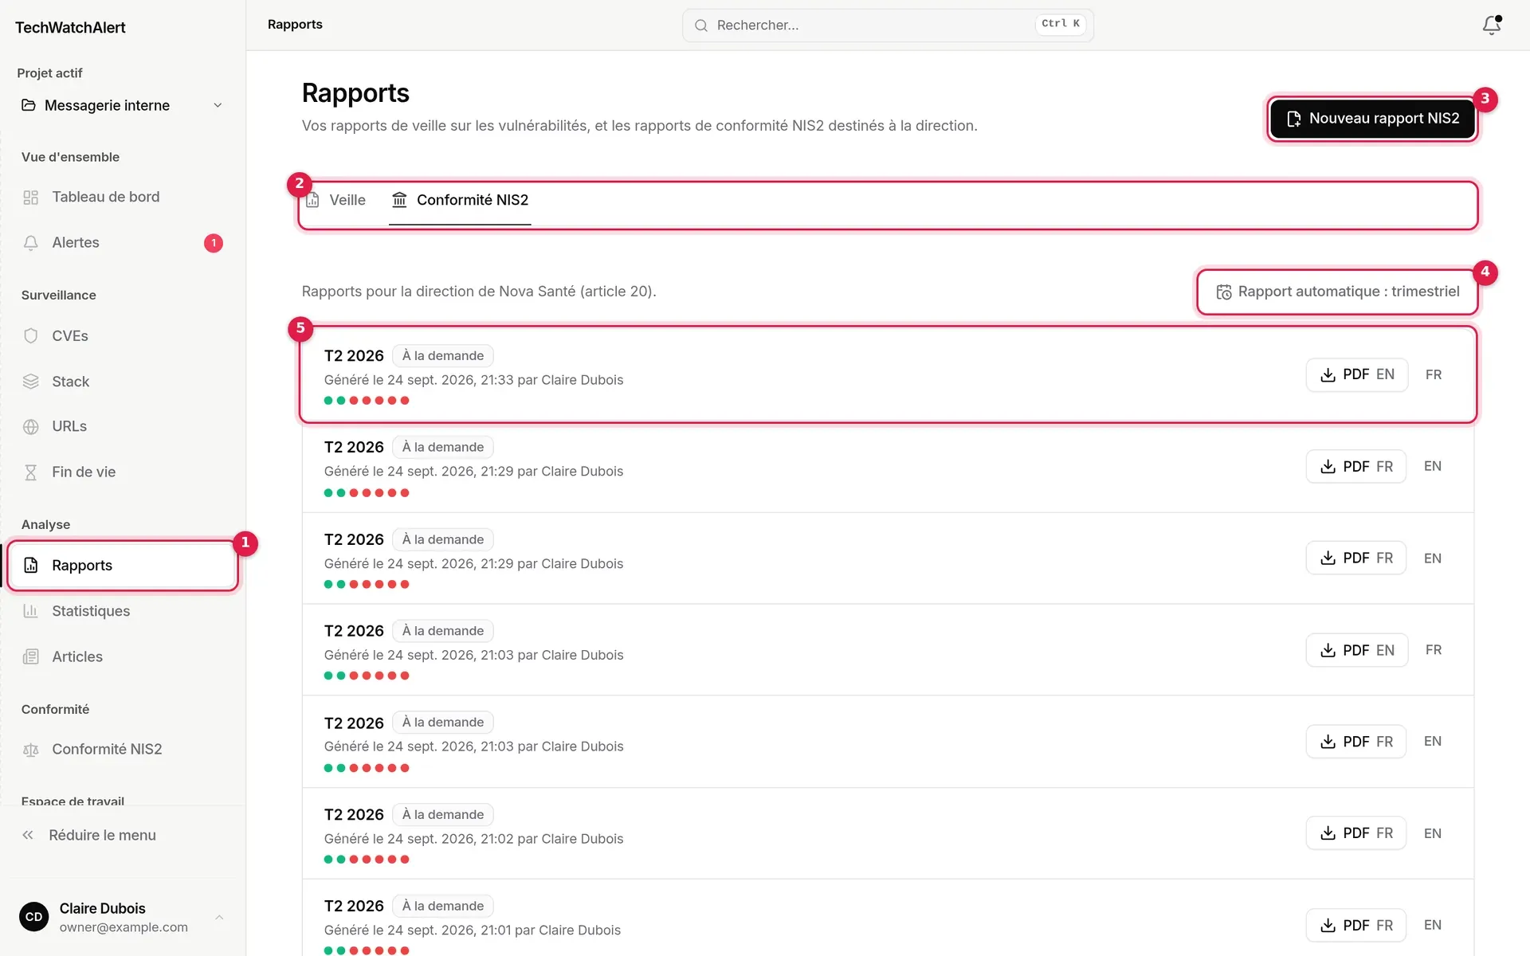Image resolution: width=1530 pixels, height=956 pixels.
Task: Click the Ctrl K shortcut hint
Action: pyautogui.click(x=1061, y=24)
